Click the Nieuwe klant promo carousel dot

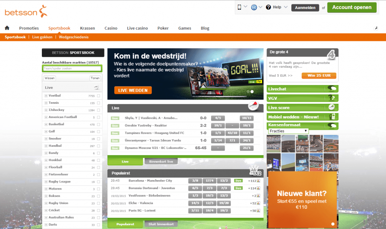point(333,224)
